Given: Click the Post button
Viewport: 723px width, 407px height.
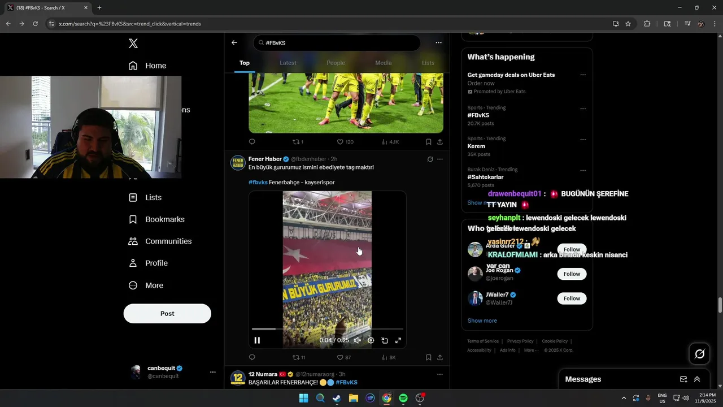Looking at the screenshot, I should click(x=167, y=314).
